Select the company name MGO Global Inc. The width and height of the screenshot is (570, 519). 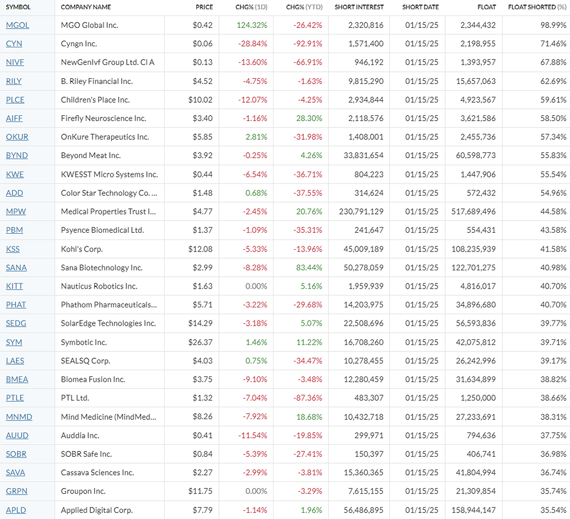89,25
